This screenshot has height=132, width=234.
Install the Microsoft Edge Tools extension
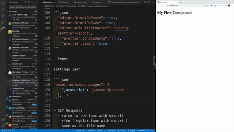34,113
